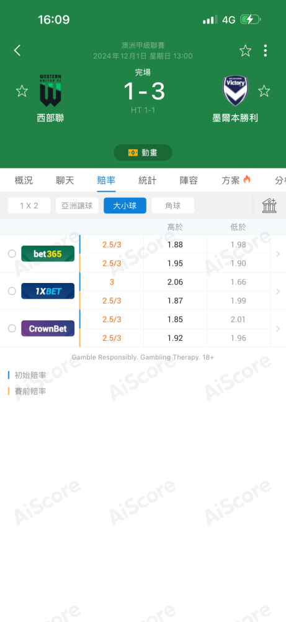Open the CrownBet bookmaker logo
The image size is (286, 622).
tap(48, 328)
